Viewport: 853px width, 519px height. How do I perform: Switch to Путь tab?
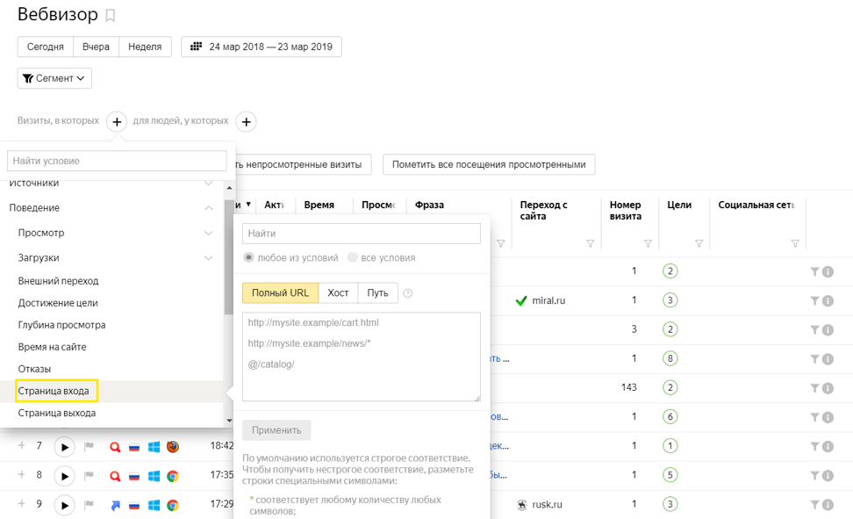point(377,293)
